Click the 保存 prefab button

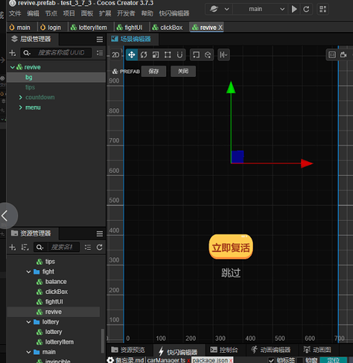(x=154, y=71)
